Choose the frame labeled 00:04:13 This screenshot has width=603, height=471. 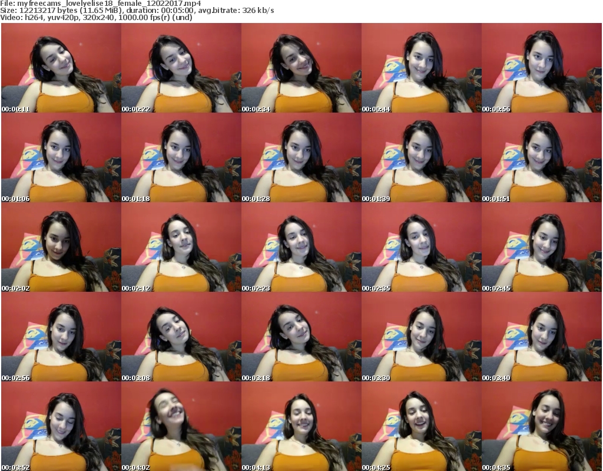[x=301, y=426]
